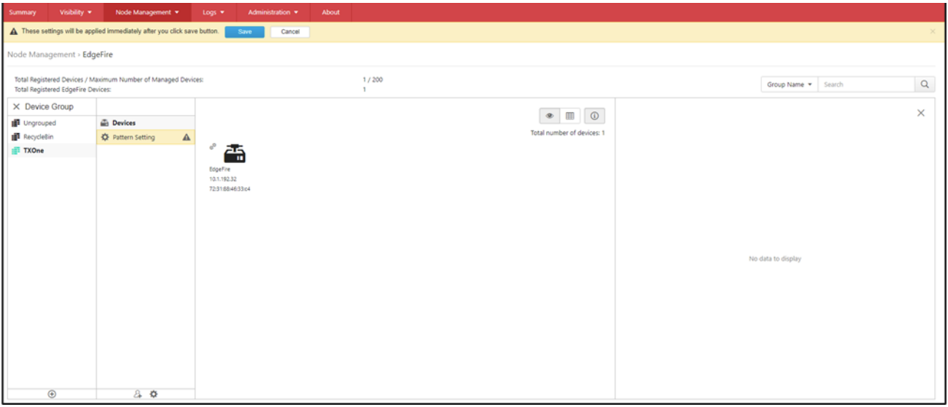Click the green TXOne group icon
The height and width of the screenshot is (407, 948).
[x=16, y=151]
